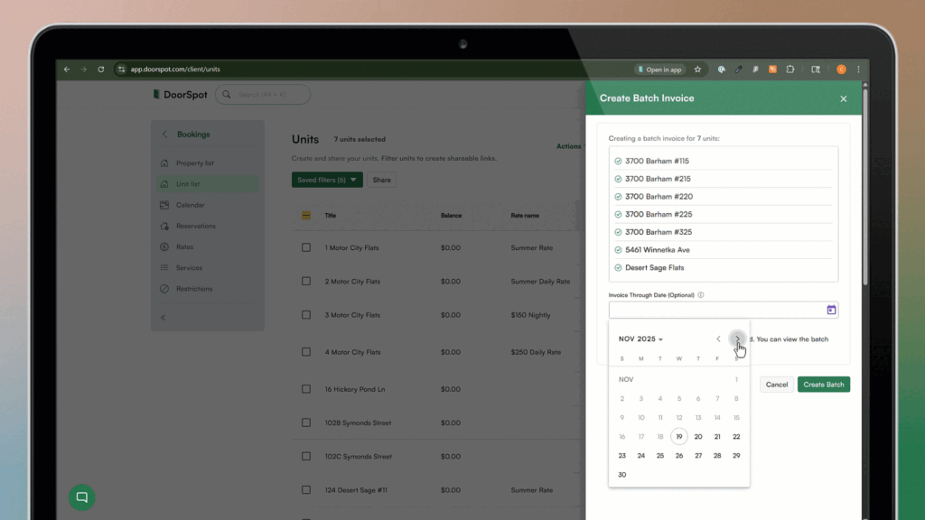Close the Create Batch Invoice panel
This screenshot has height=520, width=925.
point(843,98)
